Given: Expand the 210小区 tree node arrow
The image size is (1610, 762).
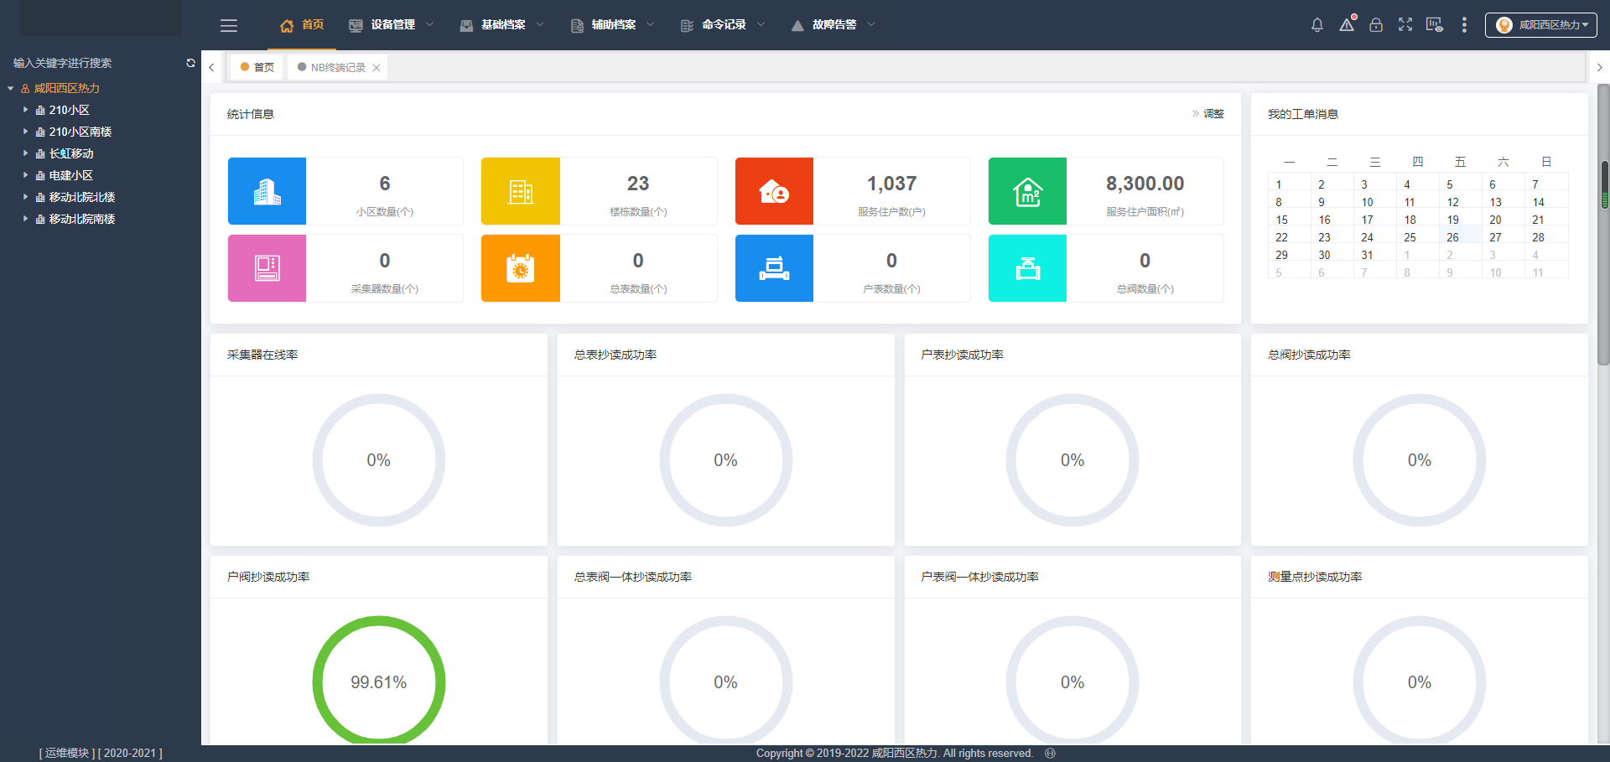Looking at the screenshot, I should [25, 110].
